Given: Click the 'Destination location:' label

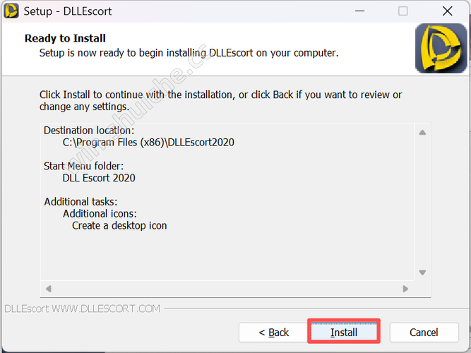Looking at the screenshot, I should [89, 131].
